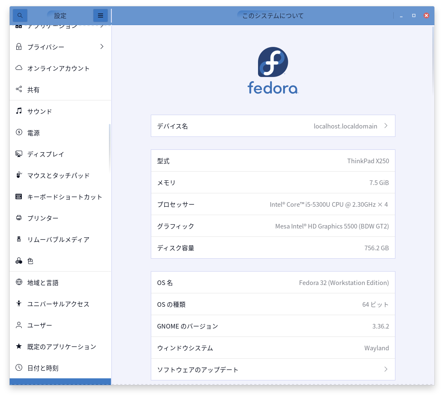Click the Fedora logo image

click(x=273, y=70)
